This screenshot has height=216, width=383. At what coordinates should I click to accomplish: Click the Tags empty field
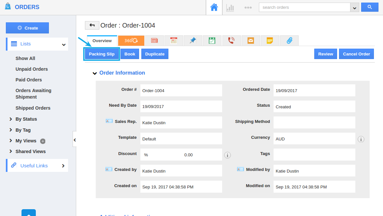tap(314, 154)
